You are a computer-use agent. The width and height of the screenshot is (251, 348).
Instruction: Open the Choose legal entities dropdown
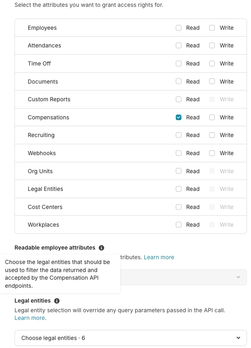(131, 338)
